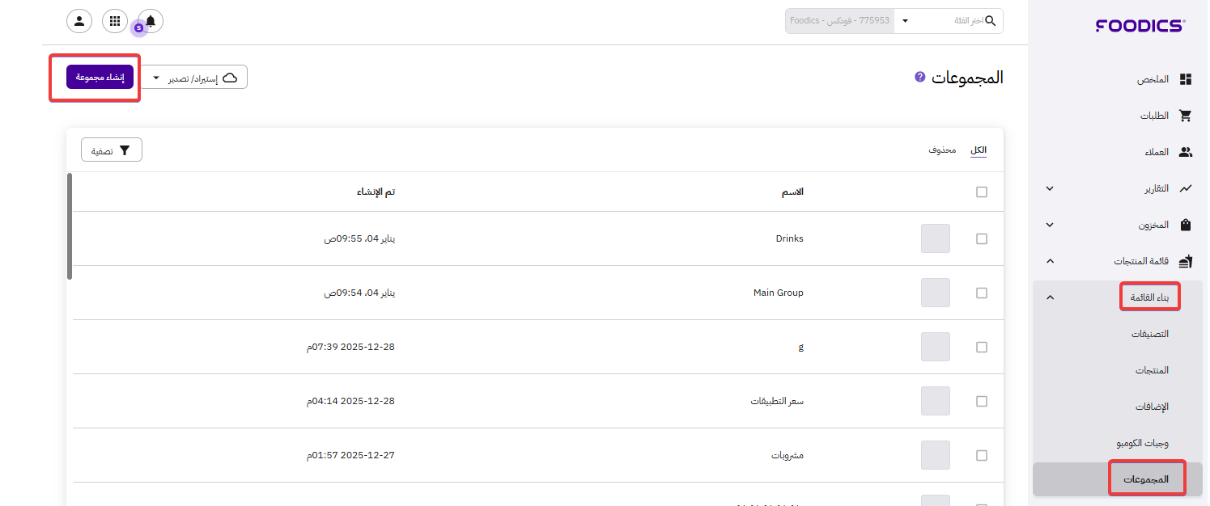
Task: Select the Main Group row checkbox
Action: click(982, 293)
